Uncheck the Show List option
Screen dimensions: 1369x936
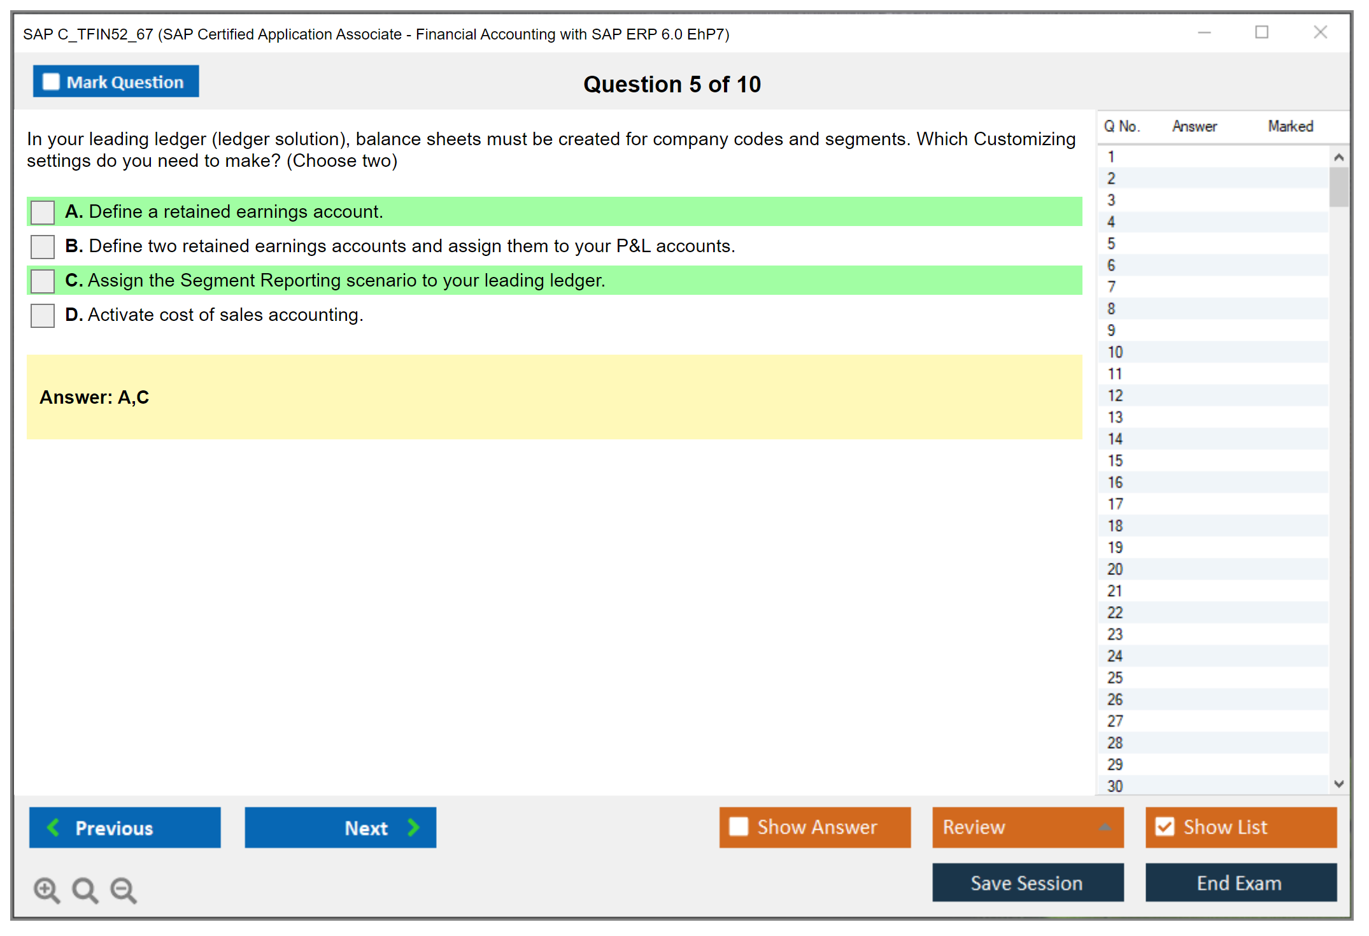1165,826
